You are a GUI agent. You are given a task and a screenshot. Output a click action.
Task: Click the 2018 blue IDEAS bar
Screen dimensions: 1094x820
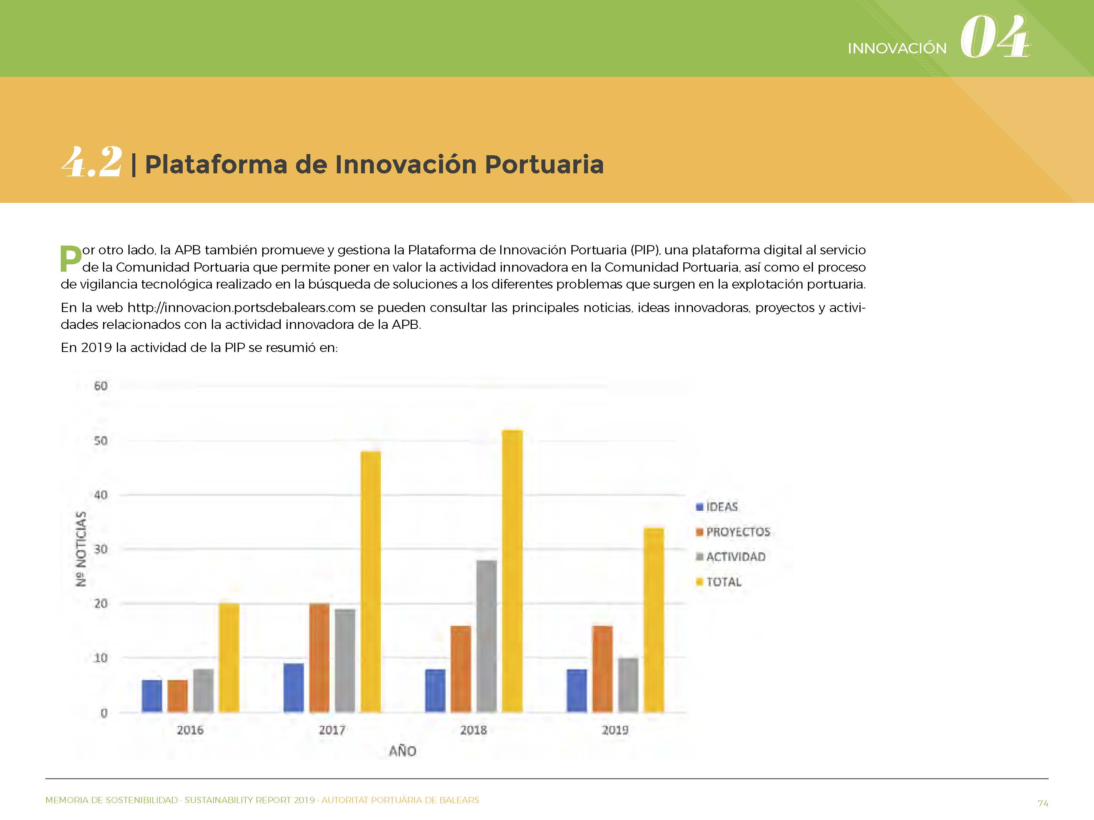click(x=435, y=691)
